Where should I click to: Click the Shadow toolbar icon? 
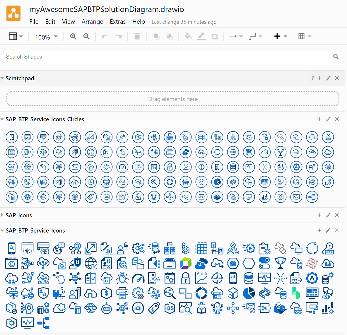pyautogui.click(x=215, y=36)
